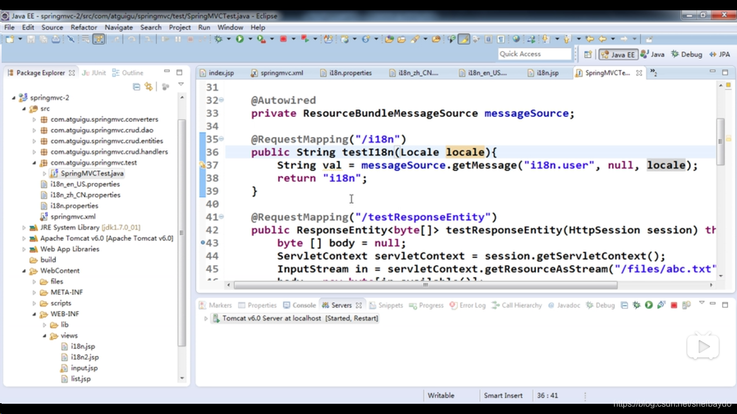Expand Tomcat v6.0 Server at localhost
This screenshot has height=414, width=737.
[x=206, y=319]
